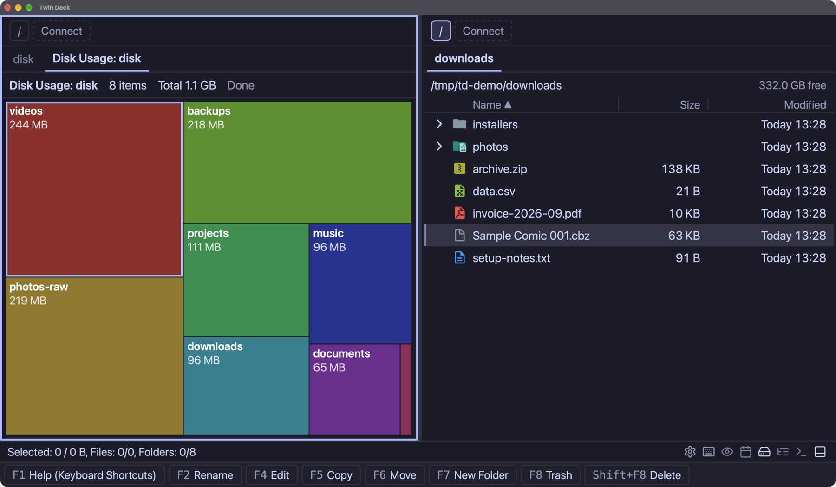Click Connect in the right pane
Image resolution: width=836 pixels, height=487 pixels.
(483, 31)
